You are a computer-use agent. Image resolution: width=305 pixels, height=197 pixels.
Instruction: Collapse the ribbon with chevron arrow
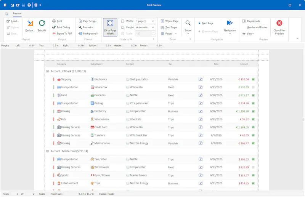(298, 38)
